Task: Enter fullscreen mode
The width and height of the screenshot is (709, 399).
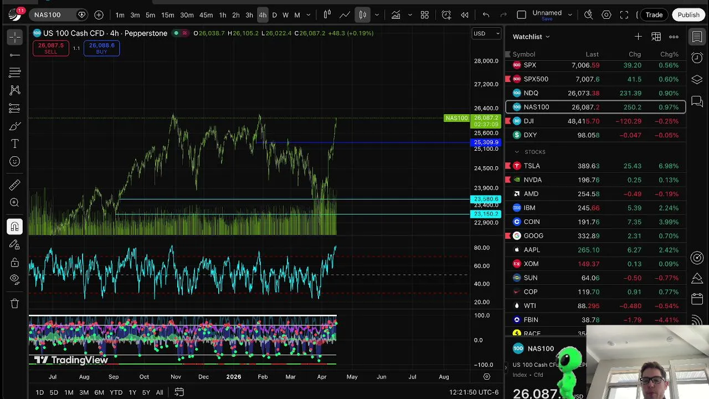Action: click(x=624, y=15)
